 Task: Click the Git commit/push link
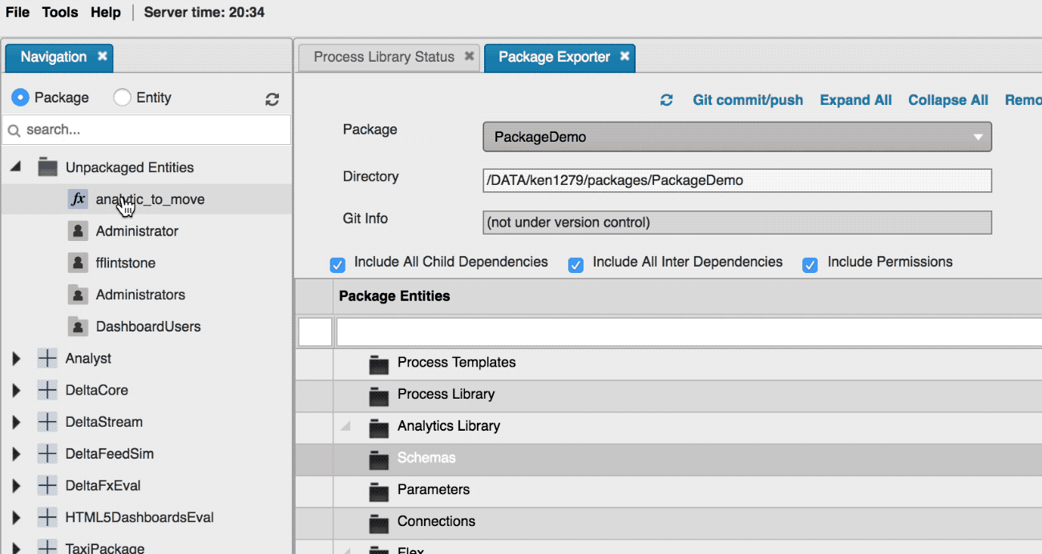(x=748, y=100)
